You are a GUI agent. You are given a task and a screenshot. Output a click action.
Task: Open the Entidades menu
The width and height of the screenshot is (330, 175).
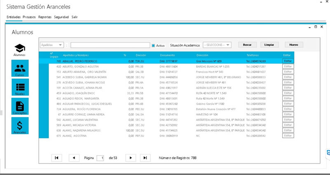(x=14, y=17)
